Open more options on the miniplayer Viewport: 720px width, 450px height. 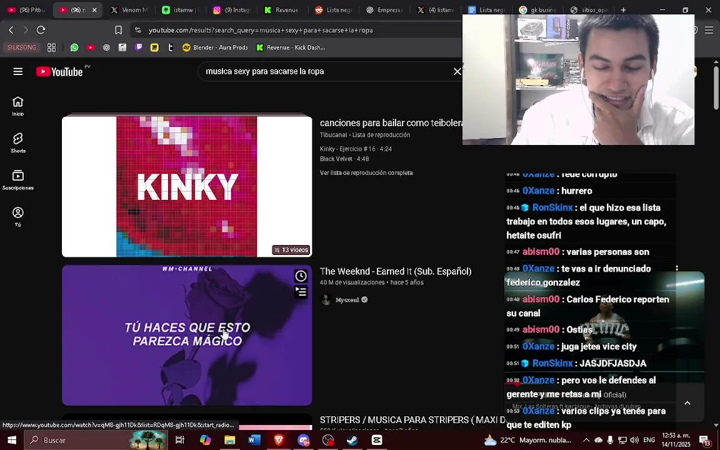tap(676, 269)
